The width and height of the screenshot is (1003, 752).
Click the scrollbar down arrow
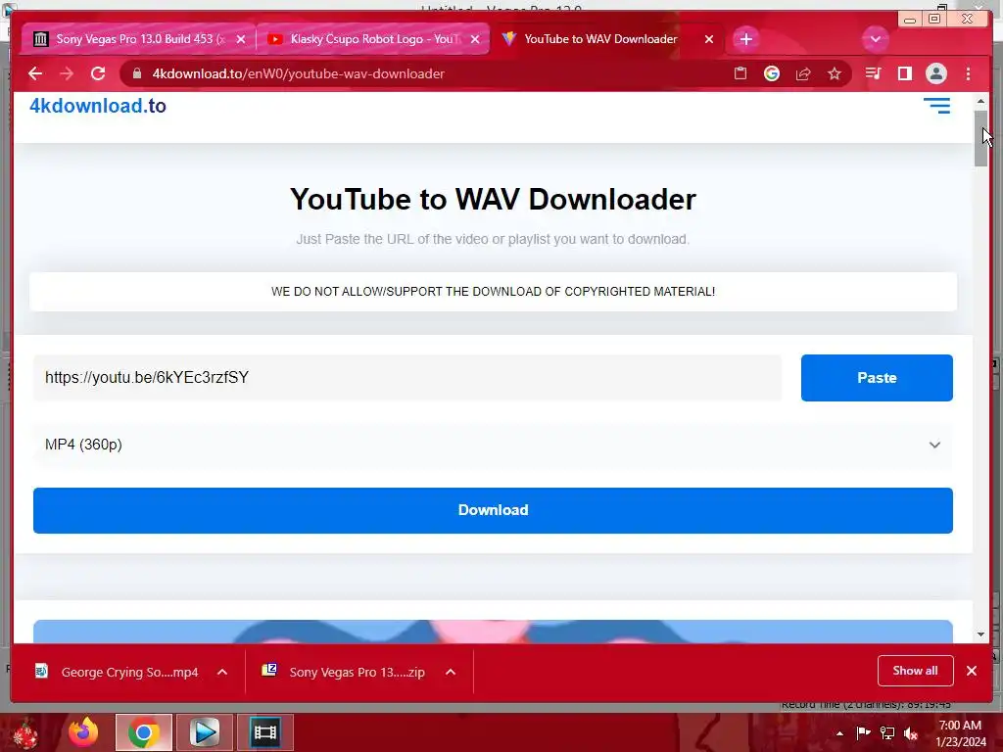(x=980, y=634)
